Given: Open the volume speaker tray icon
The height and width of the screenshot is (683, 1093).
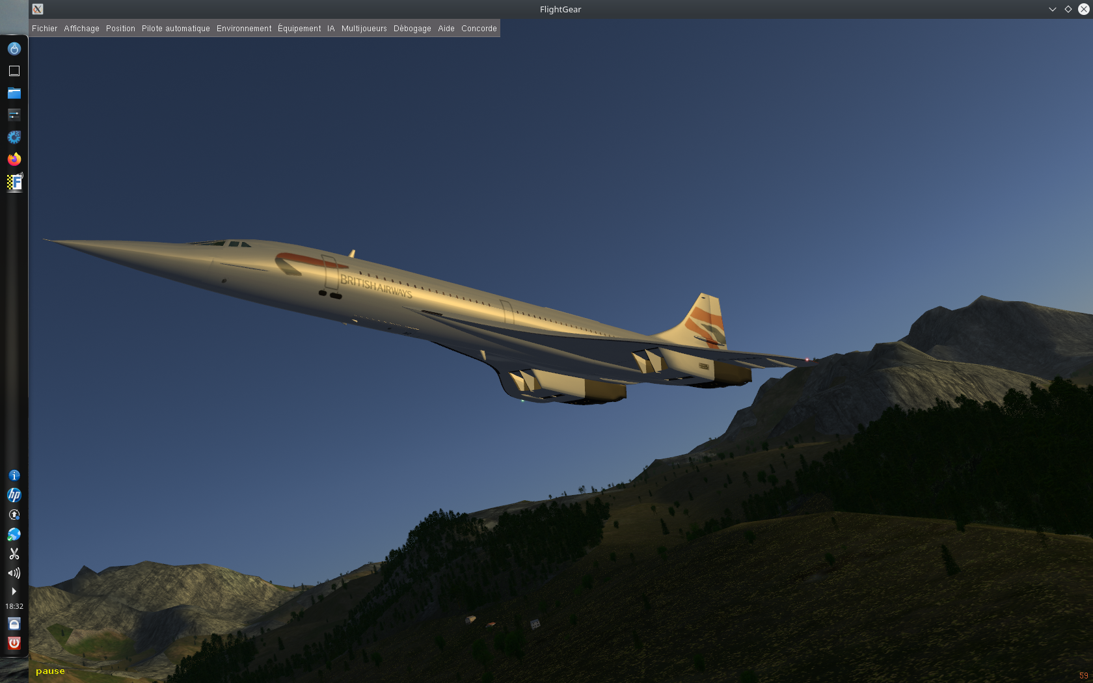Looking at the screenshot, I should [14, 573].
